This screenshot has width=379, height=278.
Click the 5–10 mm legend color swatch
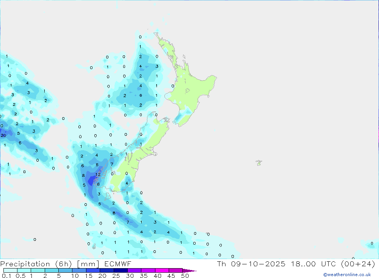tap(65, 270)
